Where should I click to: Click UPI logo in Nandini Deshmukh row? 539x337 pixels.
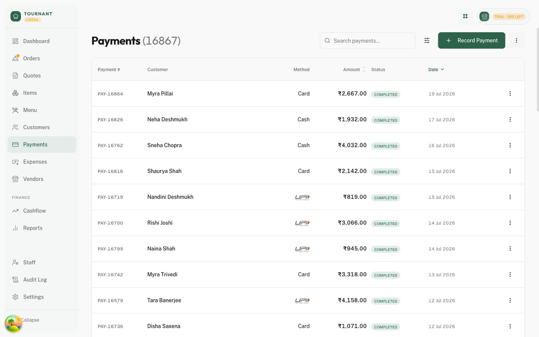coord(302,197)
